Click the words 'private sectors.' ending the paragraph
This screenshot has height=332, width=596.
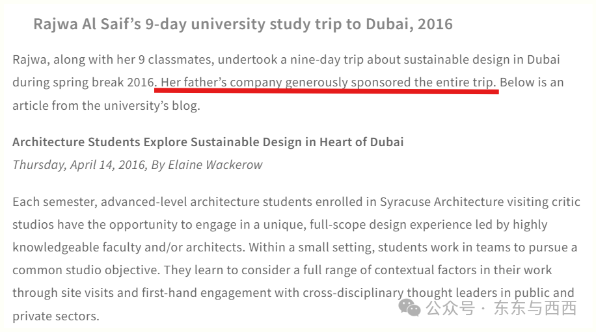(x=56, y=316)
